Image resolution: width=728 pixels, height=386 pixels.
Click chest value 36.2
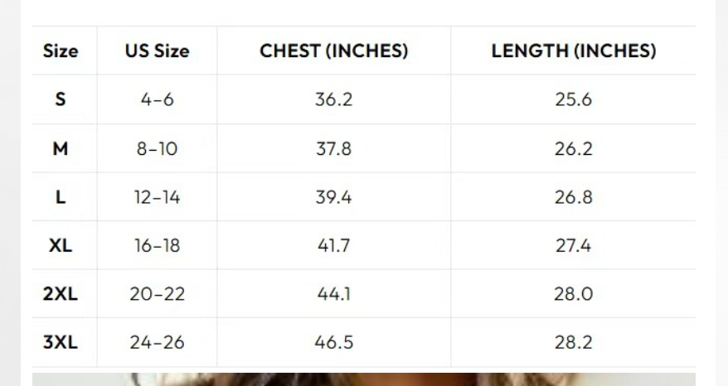(333, 99)
